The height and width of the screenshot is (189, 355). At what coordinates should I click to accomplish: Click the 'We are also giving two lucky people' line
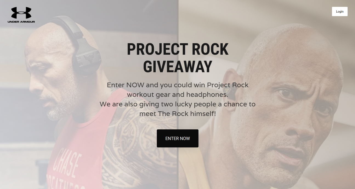[x=178, y=104]
